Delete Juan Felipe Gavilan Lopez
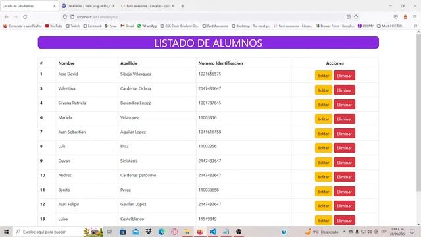Image resolution: width=421 pixels, height=237 pixels. [344, 206]
